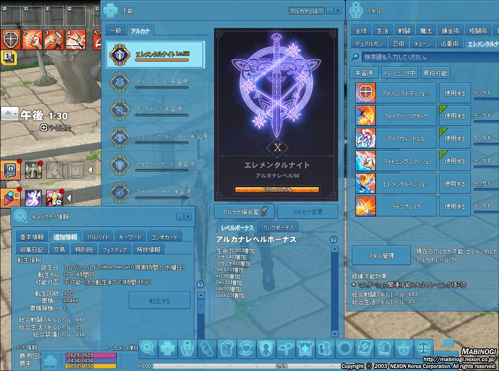The width and height of the screenshot is (499, 371).
Task: Switch to the 魔法 tab in skill window
Action: (426, 30)
